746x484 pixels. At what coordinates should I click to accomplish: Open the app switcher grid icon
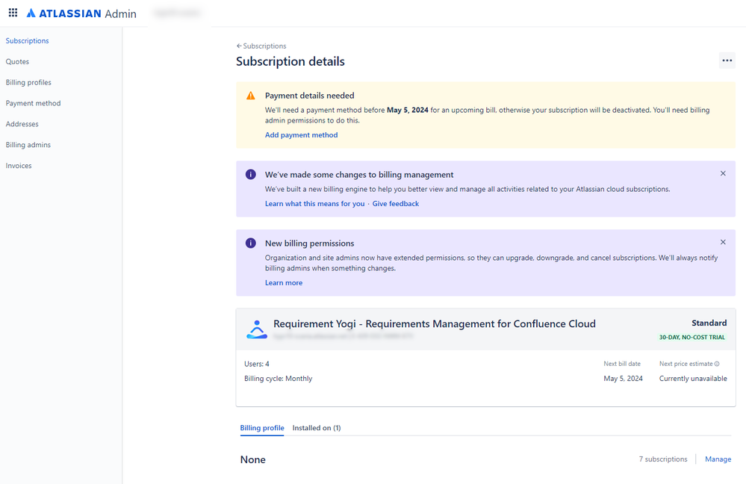pos(13,13)
